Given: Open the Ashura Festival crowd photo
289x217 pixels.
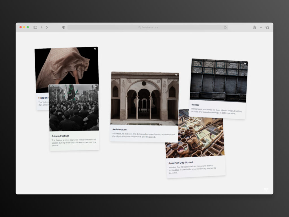Looking at the screenshot, I should 74,109.
